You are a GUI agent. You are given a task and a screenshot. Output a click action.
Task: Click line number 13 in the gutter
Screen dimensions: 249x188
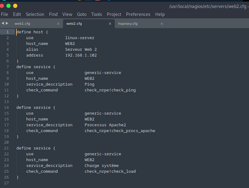tap(7, 102)
